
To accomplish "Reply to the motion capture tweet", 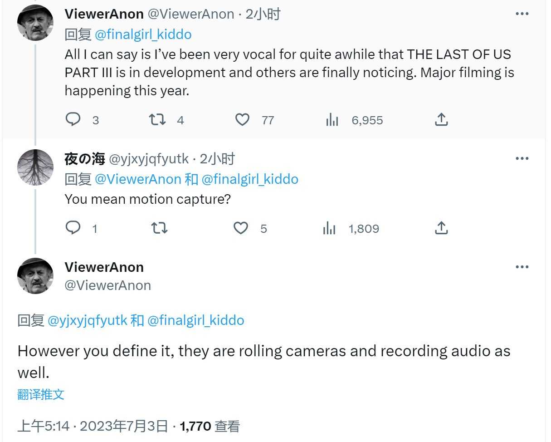I will coord(73,228).
